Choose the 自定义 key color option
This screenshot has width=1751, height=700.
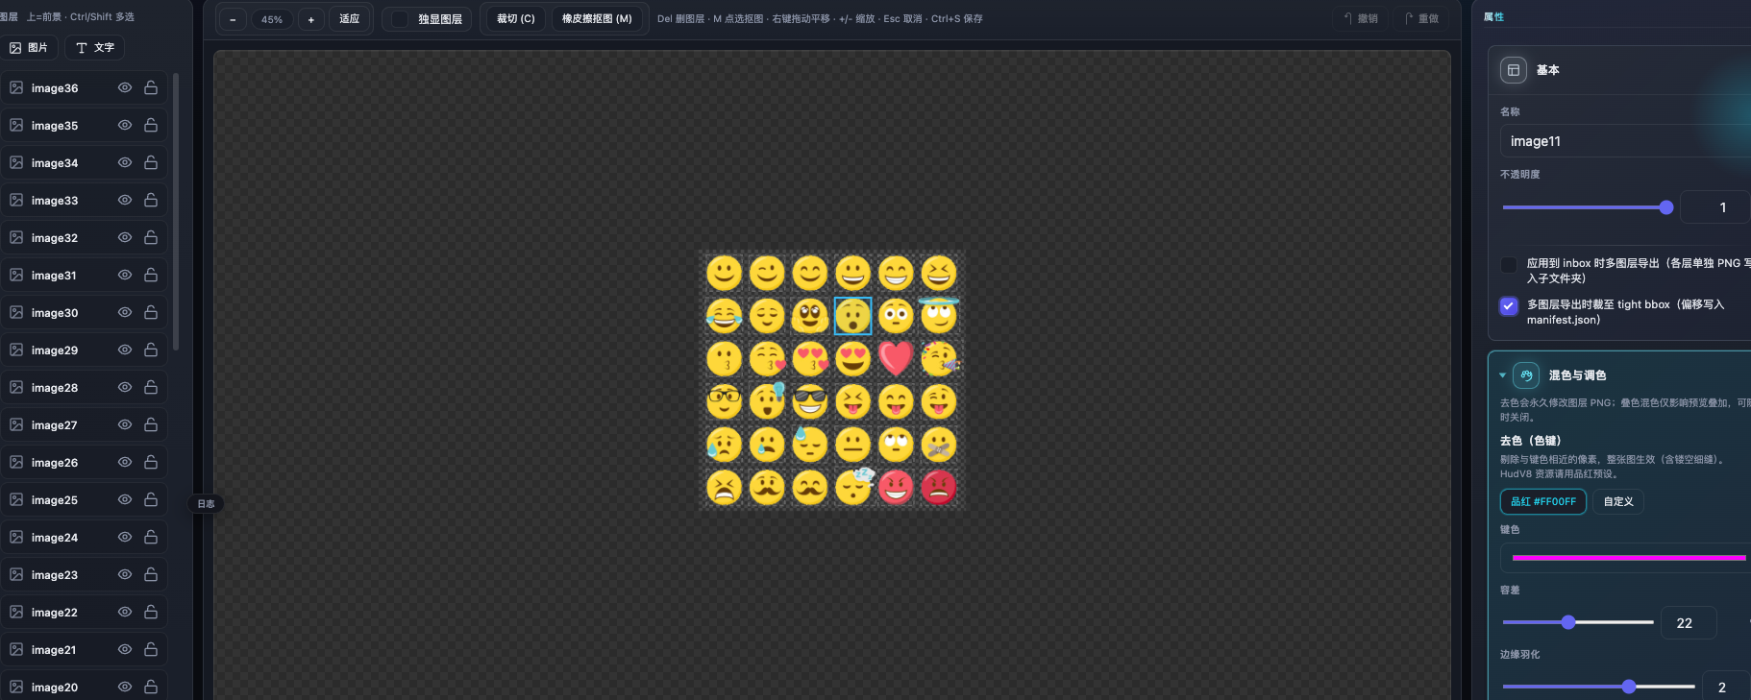point(1618,501)
